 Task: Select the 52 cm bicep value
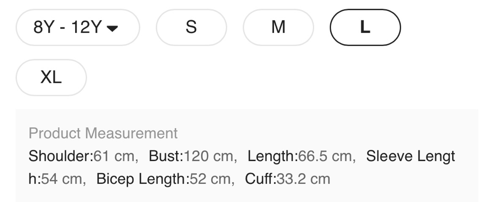(210, 179)
